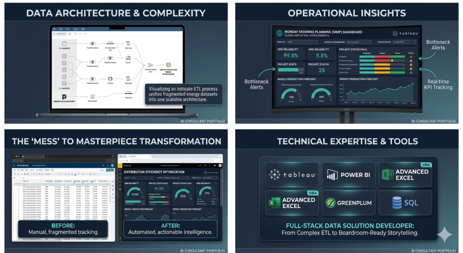The image size is (463, 253).
Task: Click the Full-Stack Data Solution Developer headline
Action: tap(350, 226)
